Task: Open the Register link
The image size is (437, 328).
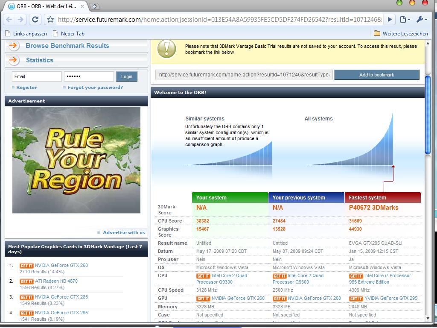Action: pyautogui.click(x=26, y=87)
